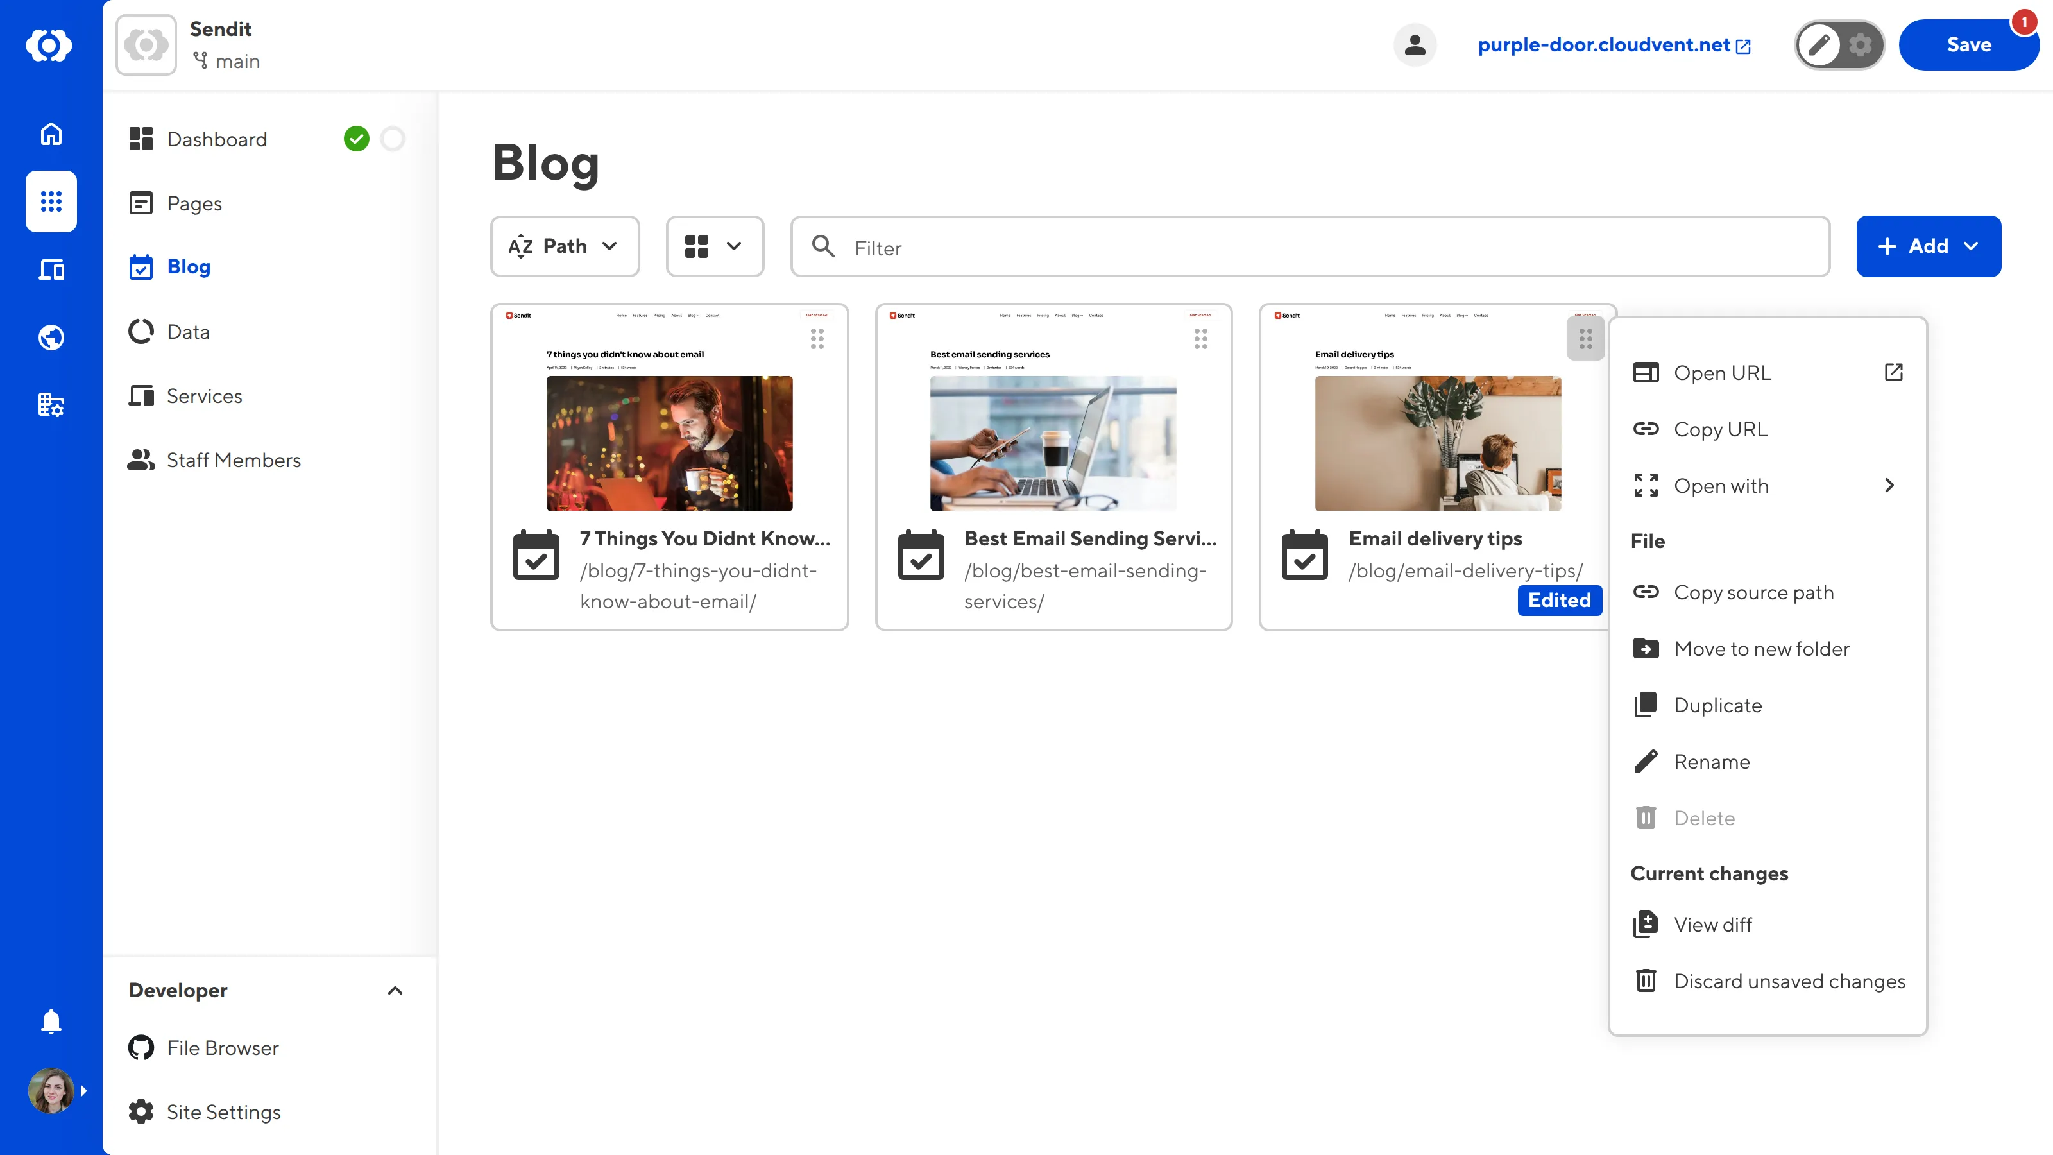Screen dimensions: 2053x1155
Task: Click the collections grid icon in the sidebar
Action: pyautogui.click(x=50, y=201)
